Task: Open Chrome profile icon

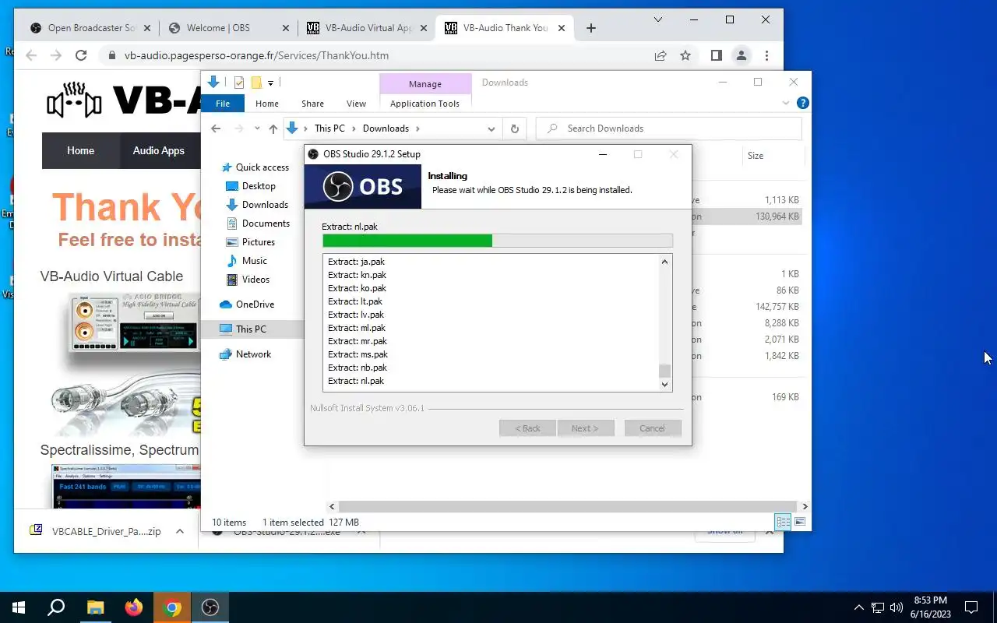Action: click(x=742, y=55)
